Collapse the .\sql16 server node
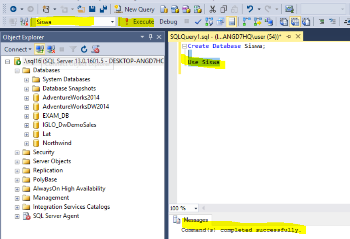Image resolution: width=350 pixels, height=239 pixels. click(x=8, y=61)
